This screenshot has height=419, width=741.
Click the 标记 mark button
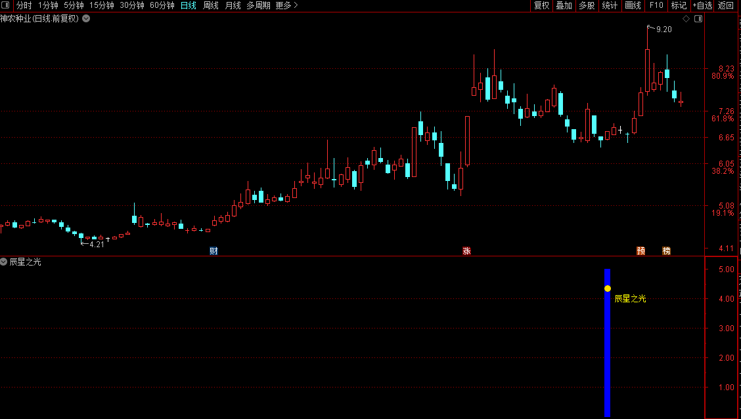[x=679, y=6]
